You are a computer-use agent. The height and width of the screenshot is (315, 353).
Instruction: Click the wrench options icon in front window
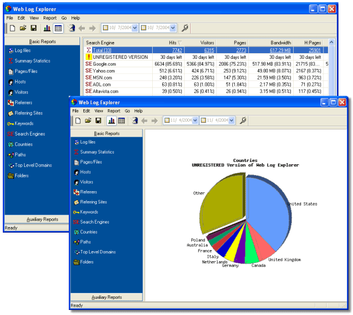pyautogui.click(x=243, y=121)
